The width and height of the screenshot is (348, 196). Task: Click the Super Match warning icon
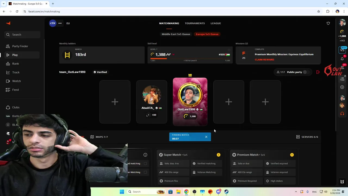click(x=219, y=155)
